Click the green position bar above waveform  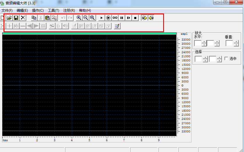pos(89,34)
